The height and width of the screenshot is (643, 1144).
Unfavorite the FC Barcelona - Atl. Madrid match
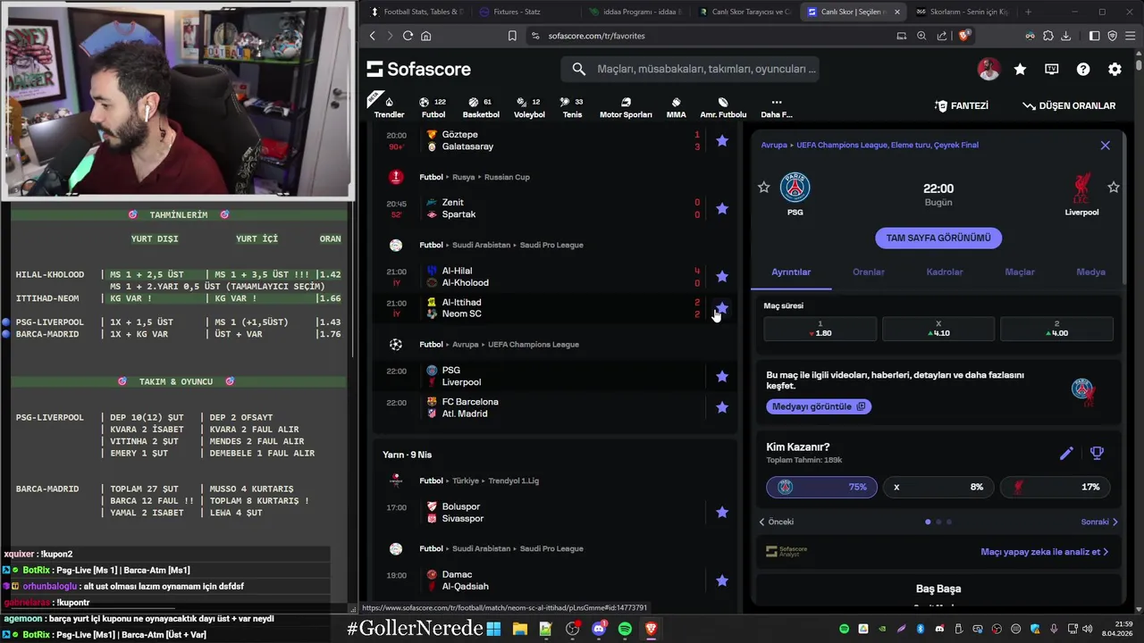[x=722, y=407]
